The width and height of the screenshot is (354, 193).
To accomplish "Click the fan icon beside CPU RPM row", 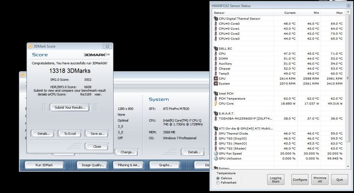I will pyautogui.click(x=216, y=78).
